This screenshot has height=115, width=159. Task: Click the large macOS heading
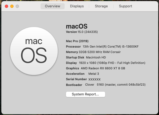77,26
